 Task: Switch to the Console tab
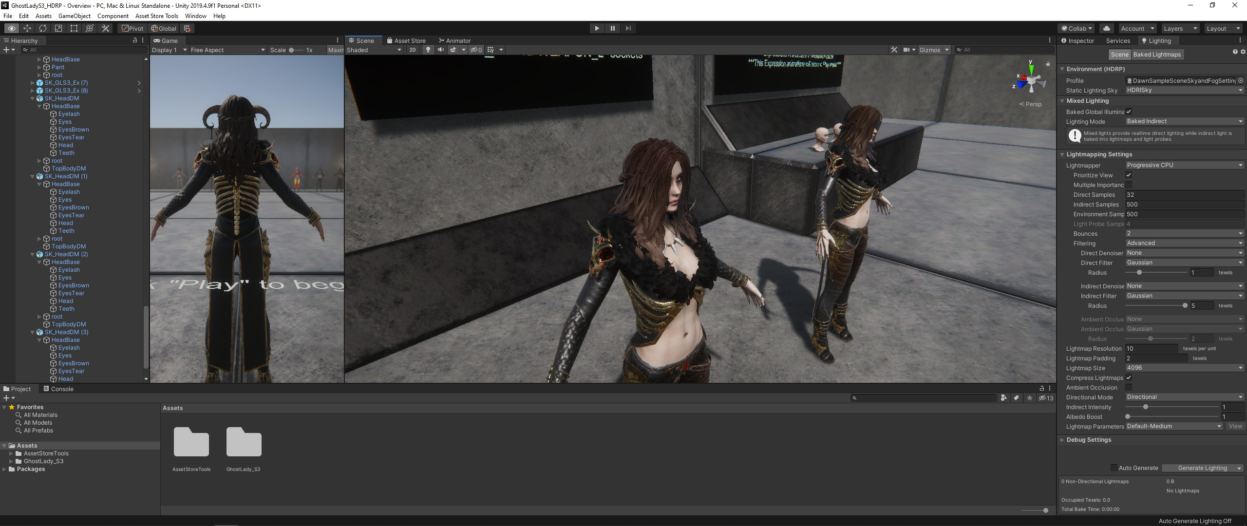pyautogui.click(x=58, y=389)
